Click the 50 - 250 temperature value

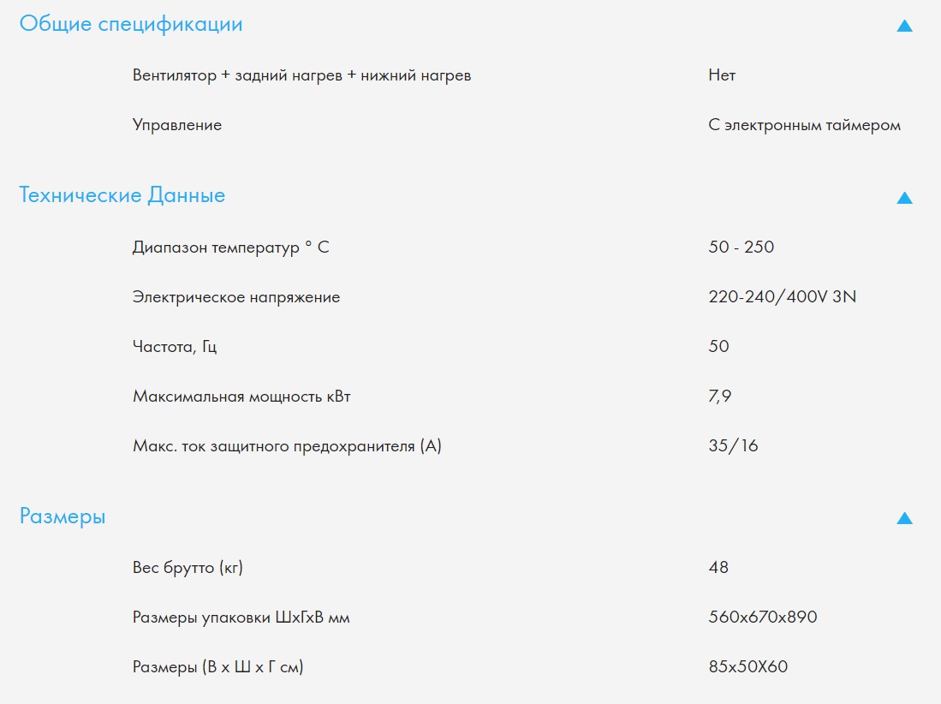741,248
